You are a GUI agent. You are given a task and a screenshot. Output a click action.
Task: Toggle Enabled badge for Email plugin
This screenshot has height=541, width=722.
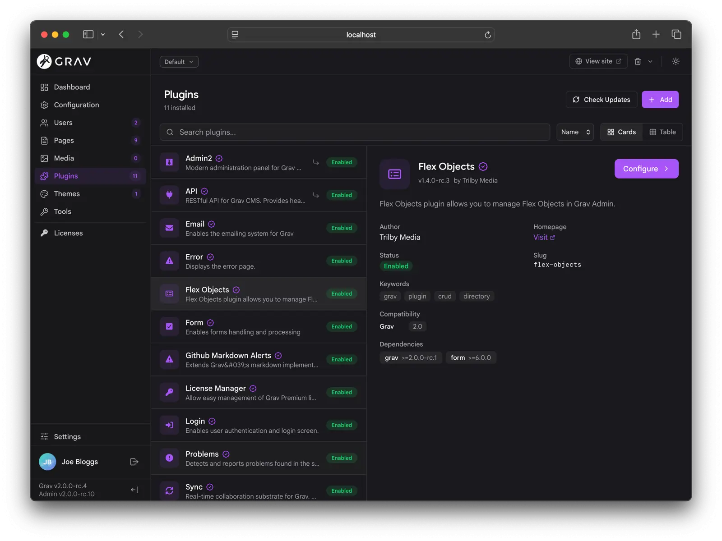[342, 228]
